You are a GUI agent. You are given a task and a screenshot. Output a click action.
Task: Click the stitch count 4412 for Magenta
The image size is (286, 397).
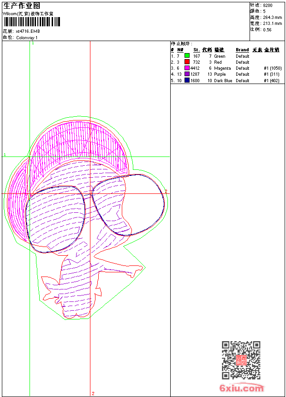(x=195, y=68)
